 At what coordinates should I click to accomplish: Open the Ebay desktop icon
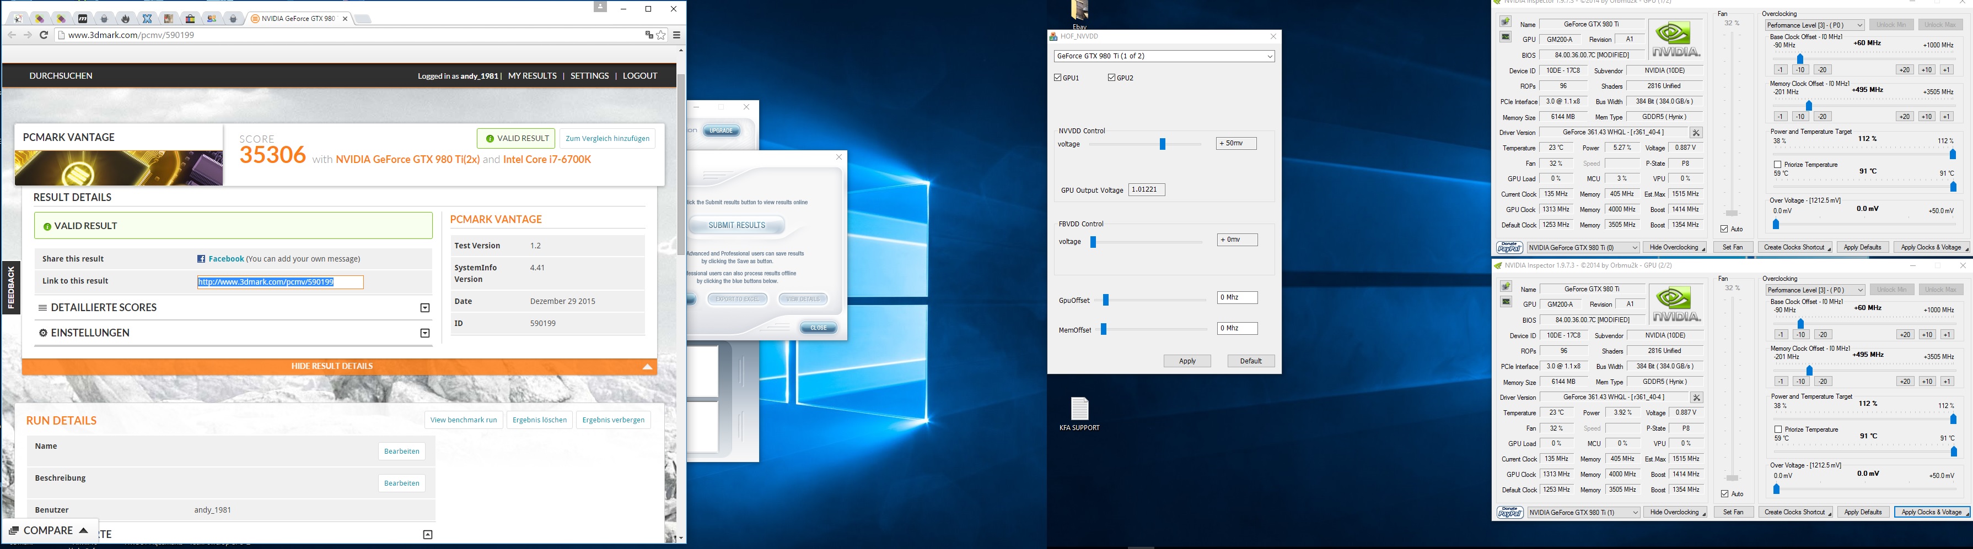pos(1079,14)
